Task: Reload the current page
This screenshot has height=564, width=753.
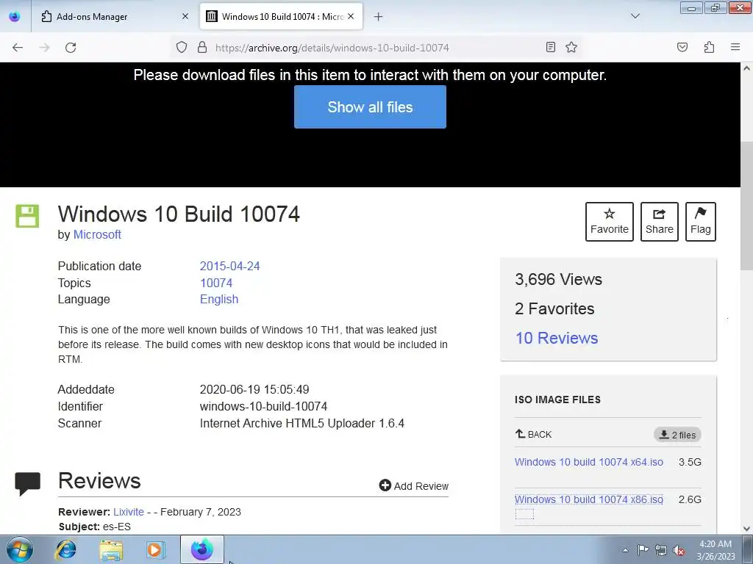Action: [x=71, y=48]
